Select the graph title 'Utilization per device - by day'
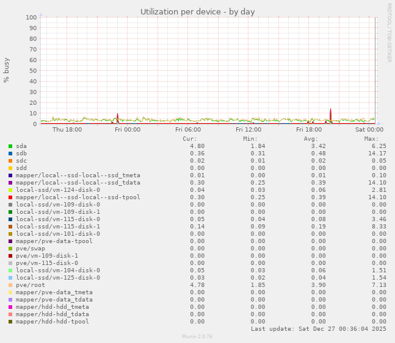Viewport: 395px width, 343px height. (198, 12)
